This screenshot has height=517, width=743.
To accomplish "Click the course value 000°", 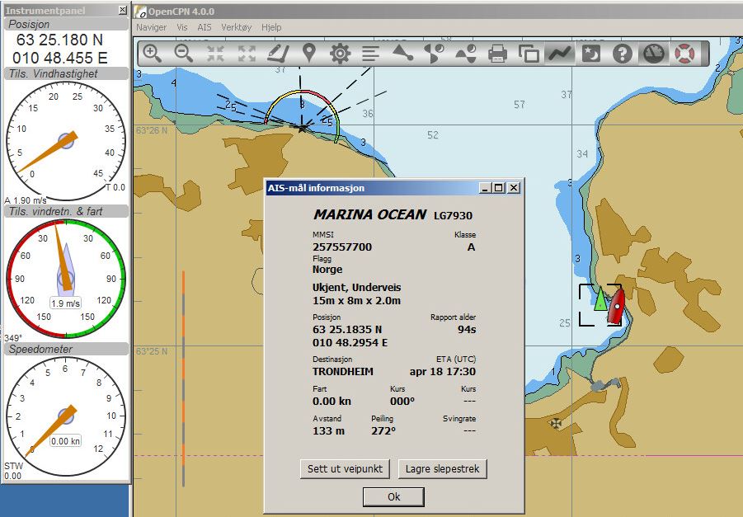I will pyautogui.click(x=402, y=402).
